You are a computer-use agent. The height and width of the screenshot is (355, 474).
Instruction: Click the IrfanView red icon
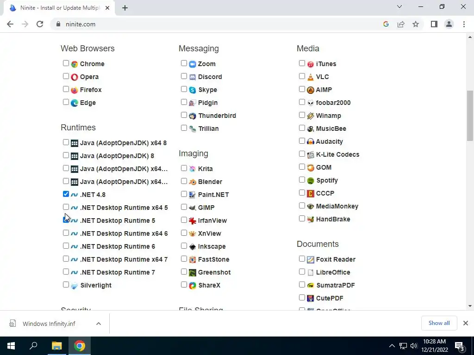coord(193,220)
